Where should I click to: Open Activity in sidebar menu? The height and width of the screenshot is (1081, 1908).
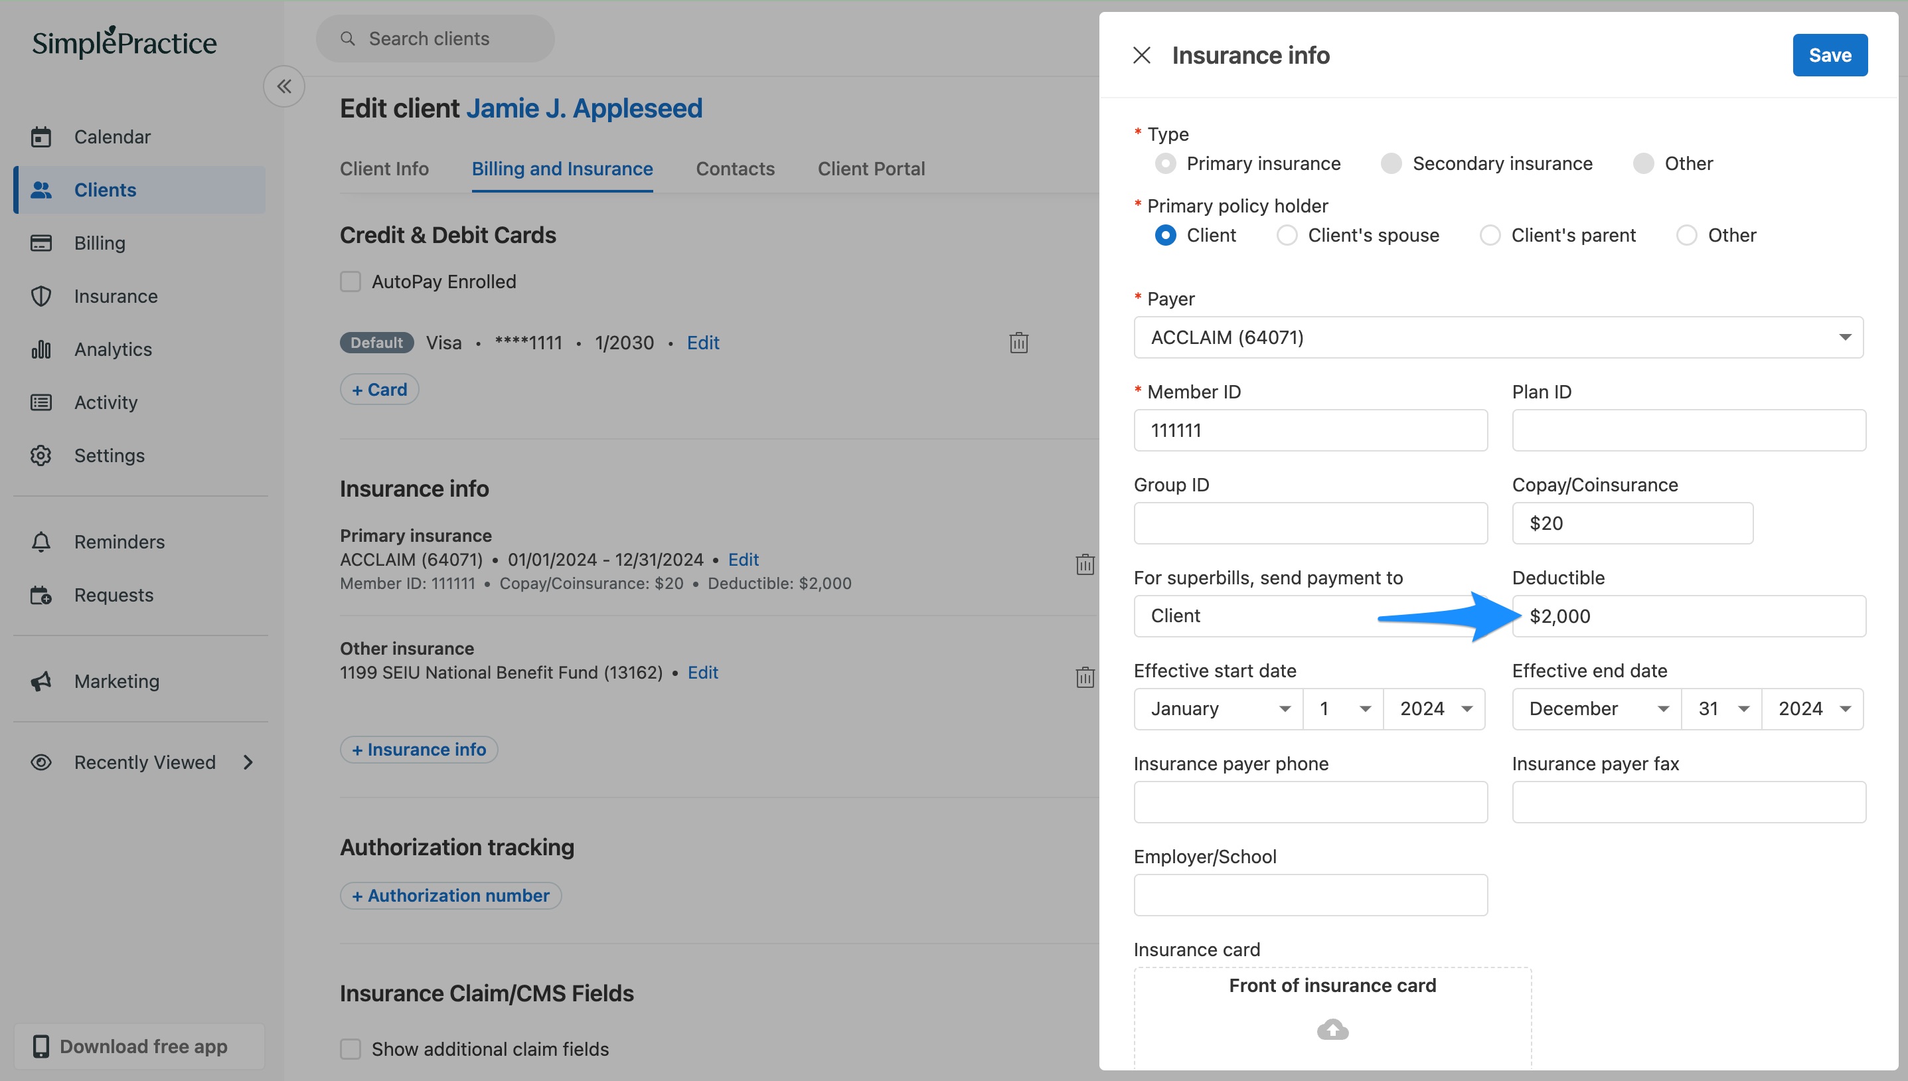click(139, 402)
